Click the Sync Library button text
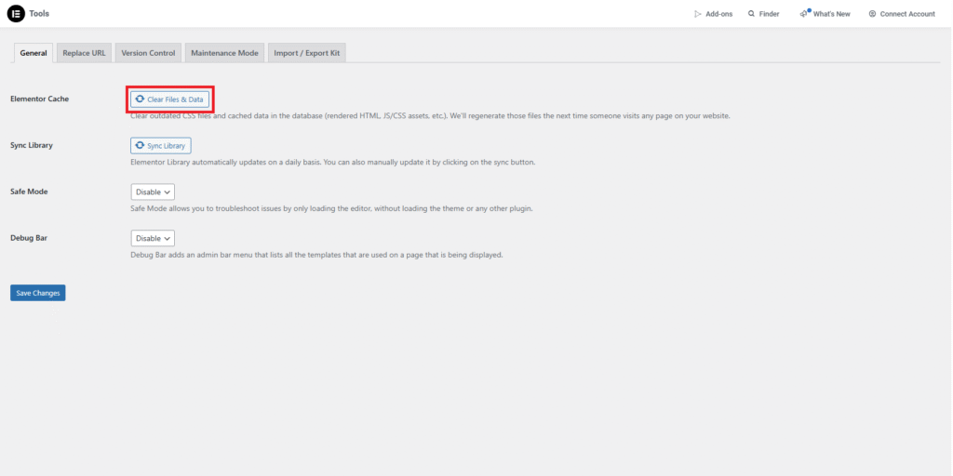 166,146
